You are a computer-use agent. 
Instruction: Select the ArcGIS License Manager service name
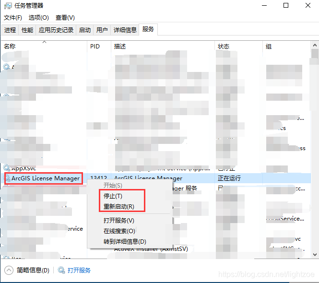pyautogui.click(x=46, y=178)
